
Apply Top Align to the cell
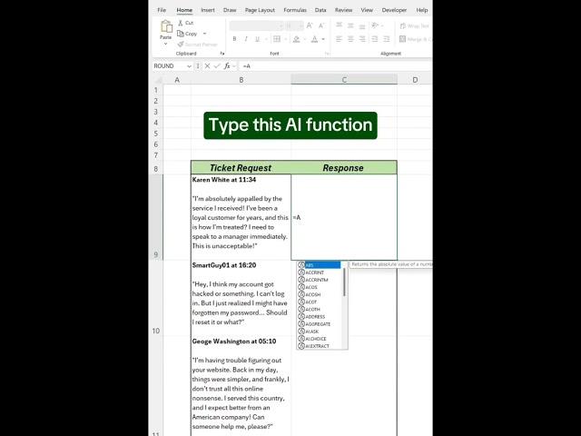[x=339, y=25]
